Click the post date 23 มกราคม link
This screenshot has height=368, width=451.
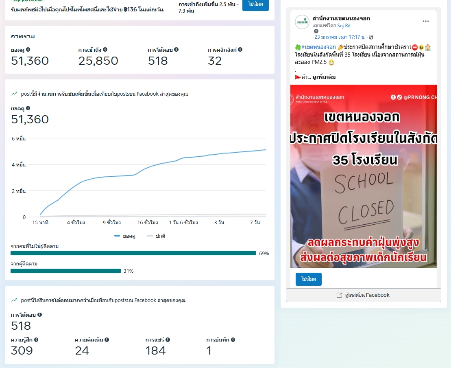[340, 37]
